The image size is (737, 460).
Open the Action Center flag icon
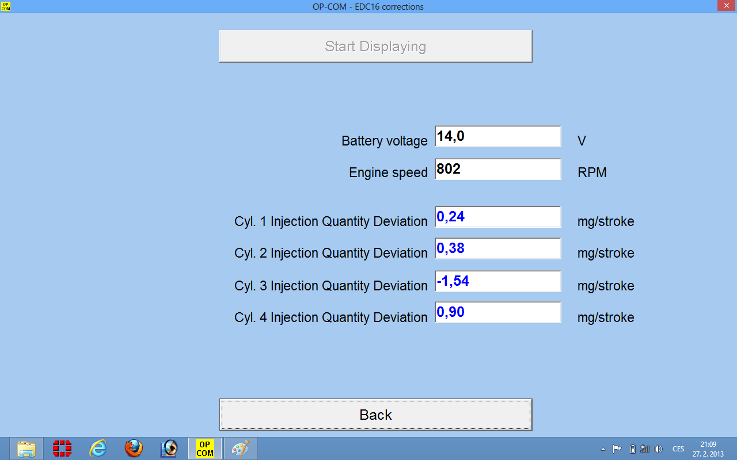pyautogui.click(x=617, y=449)
